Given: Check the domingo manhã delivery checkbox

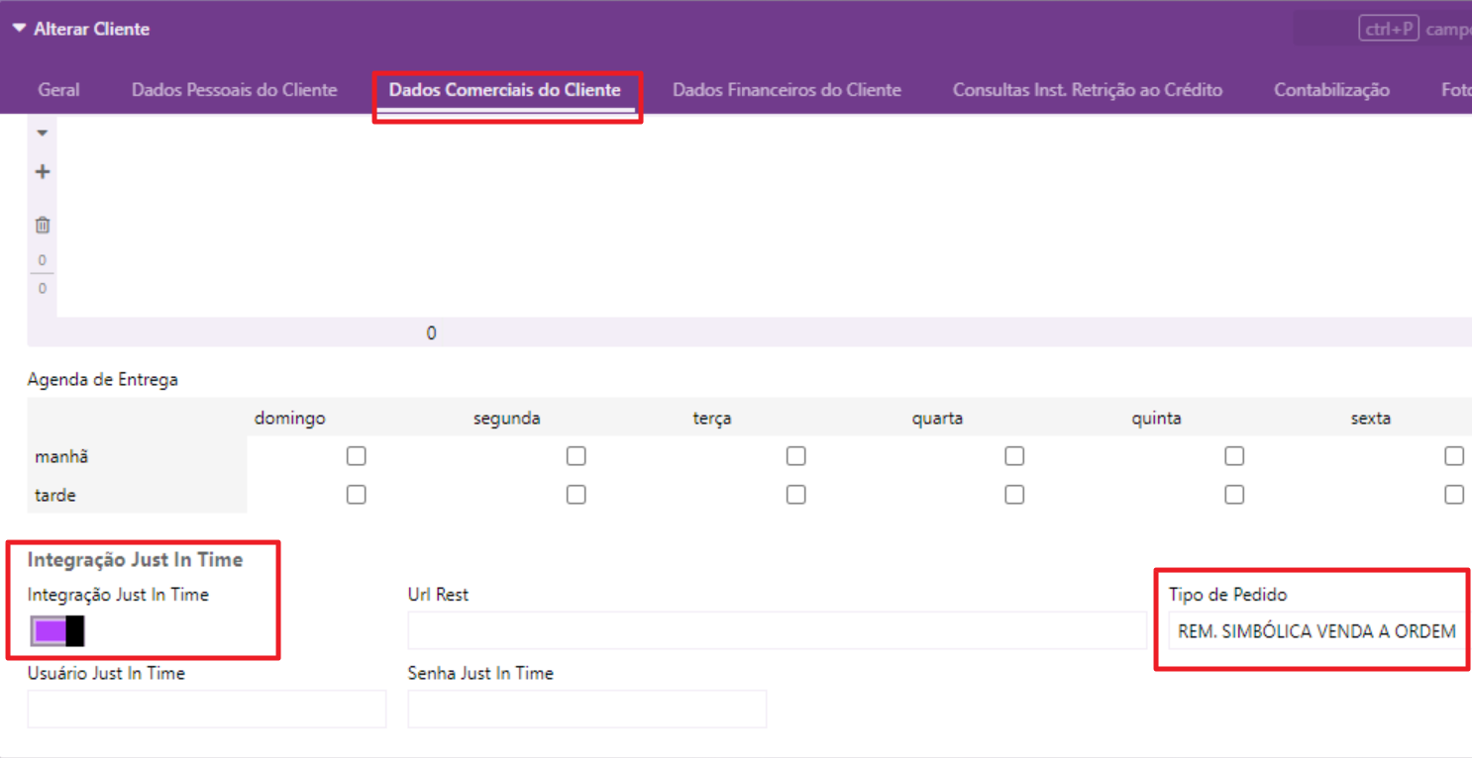Looking at the screenshot, I should tap(357, 456).
